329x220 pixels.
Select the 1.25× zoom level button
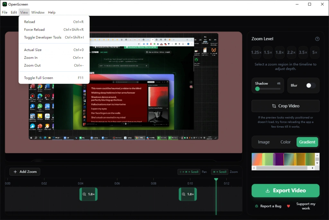[256, 52]
